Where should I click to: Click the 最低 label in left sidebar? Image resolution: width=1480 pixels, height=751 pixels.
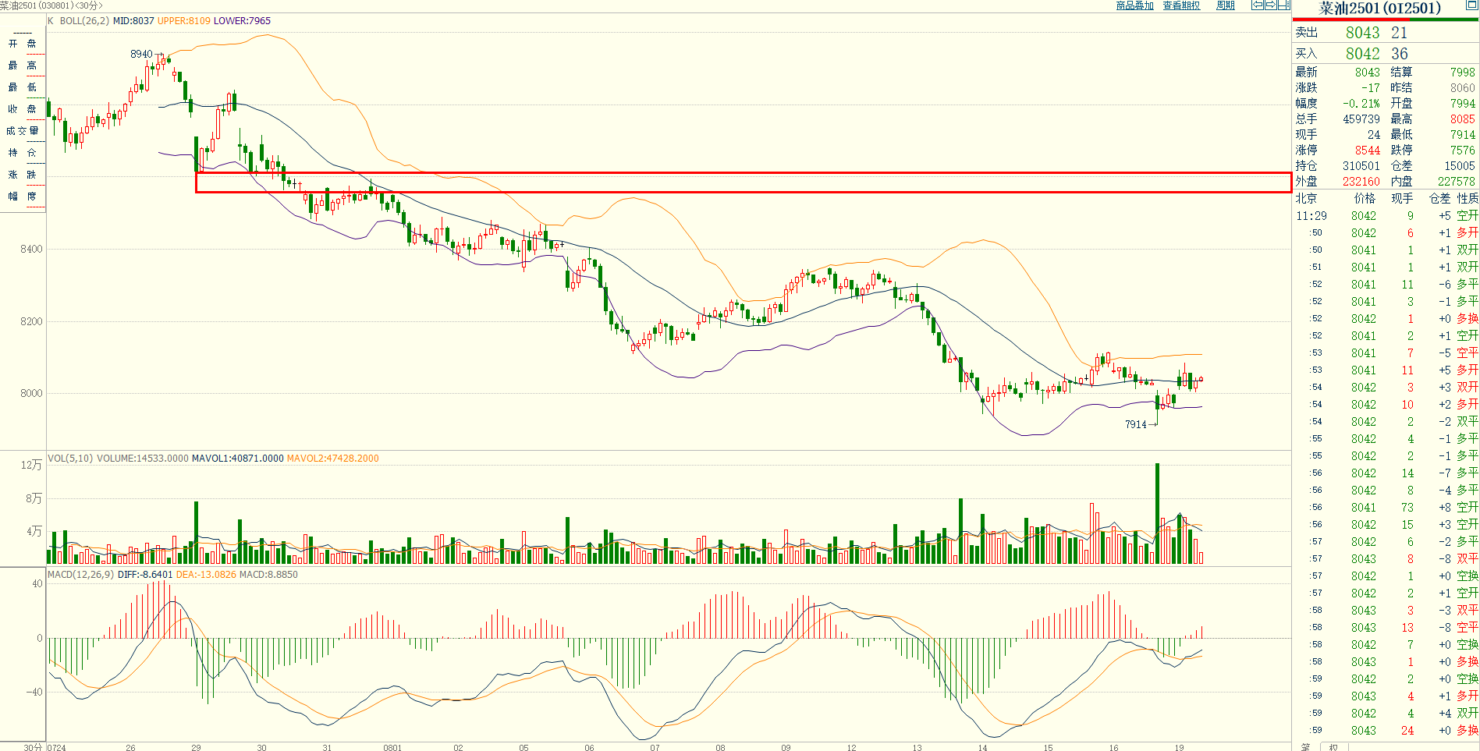coord(23,87)
